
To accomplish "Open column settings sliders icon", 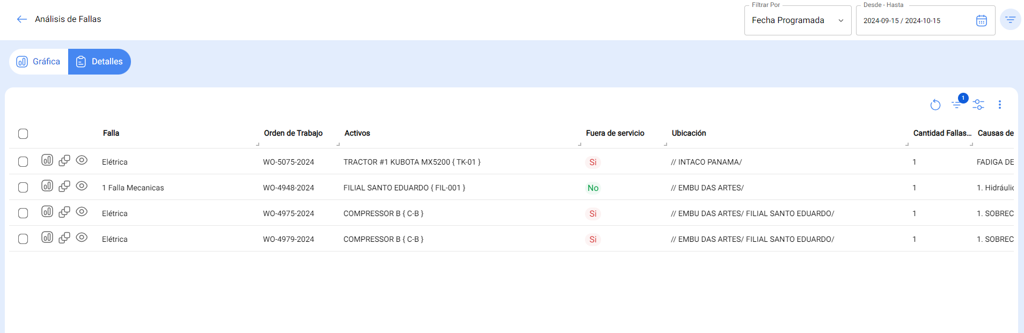I will tap(978, 105).
